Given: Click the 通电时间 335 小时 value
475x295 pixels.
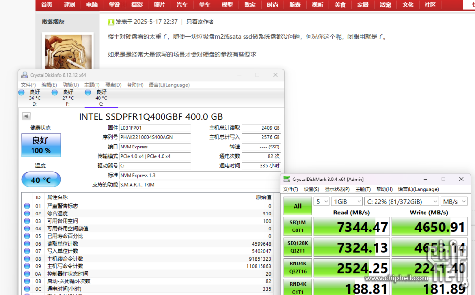Looking at the screenshot, I should (262, 165).
